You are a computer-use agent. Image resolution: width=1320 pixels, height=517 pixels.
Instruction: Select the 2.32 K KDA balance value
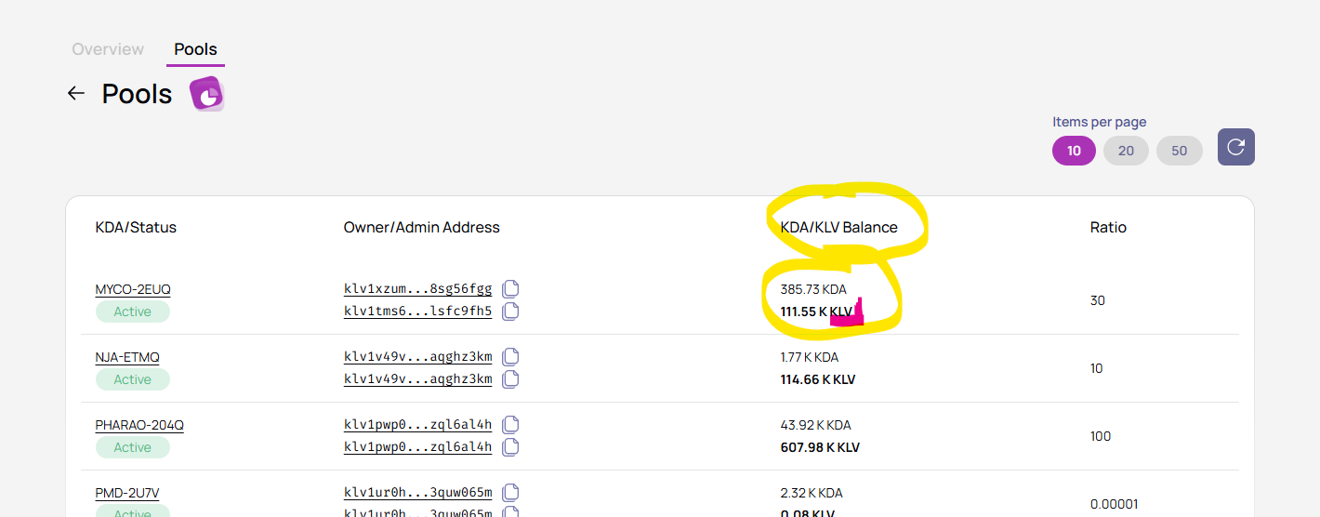pyautogui.click(x=812, y=493)
